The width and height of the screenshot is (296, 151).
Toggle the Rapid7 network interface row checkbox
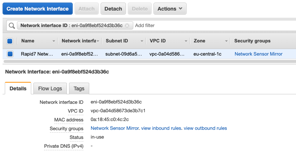click(10, 54)
